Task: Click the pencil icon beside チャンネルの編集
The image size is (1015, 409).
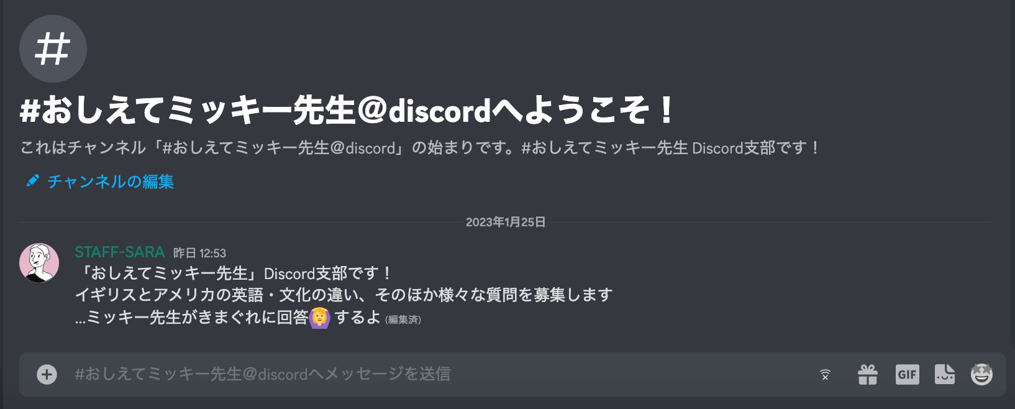Action: pos(32,181)
